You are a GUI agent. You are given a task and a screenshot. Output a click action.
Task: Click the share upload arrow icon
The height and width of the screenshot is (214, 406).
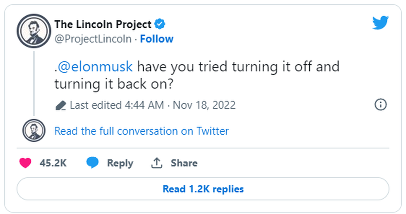pos(156,163)
